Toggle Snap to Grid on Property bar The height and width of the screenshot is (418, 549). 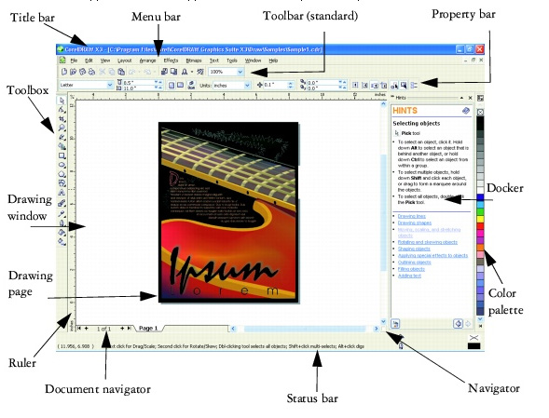point(355,85)
